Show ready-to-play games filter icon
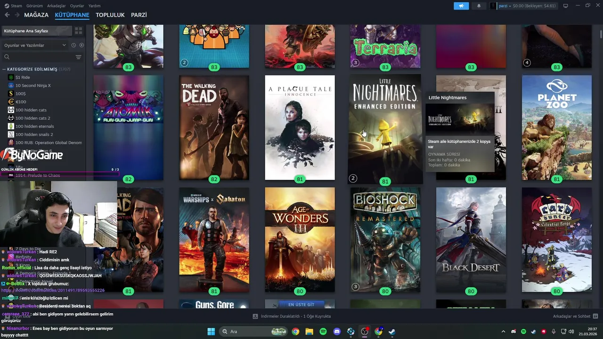 (81, 45)
